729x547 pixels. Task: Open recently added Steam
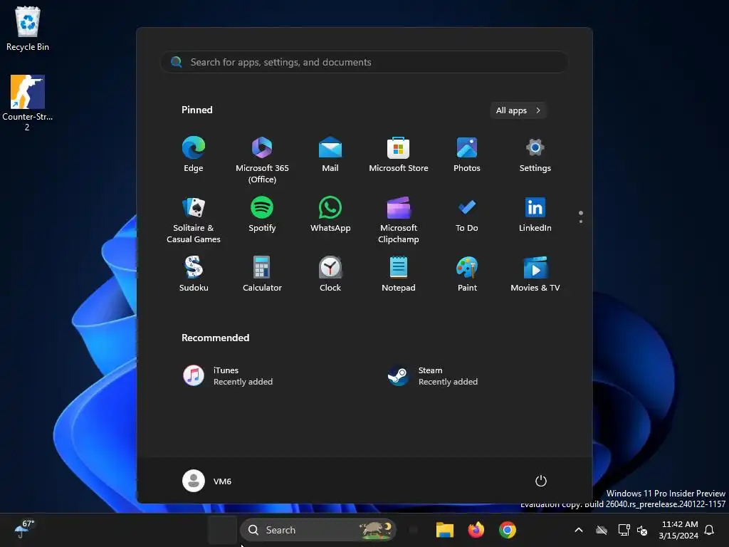(x=432, y=376)
